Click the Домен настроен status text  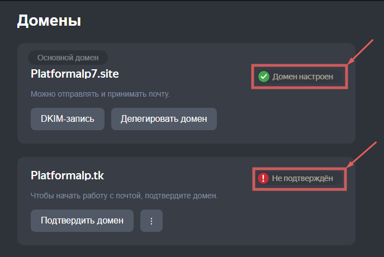(x=302, y=77)
